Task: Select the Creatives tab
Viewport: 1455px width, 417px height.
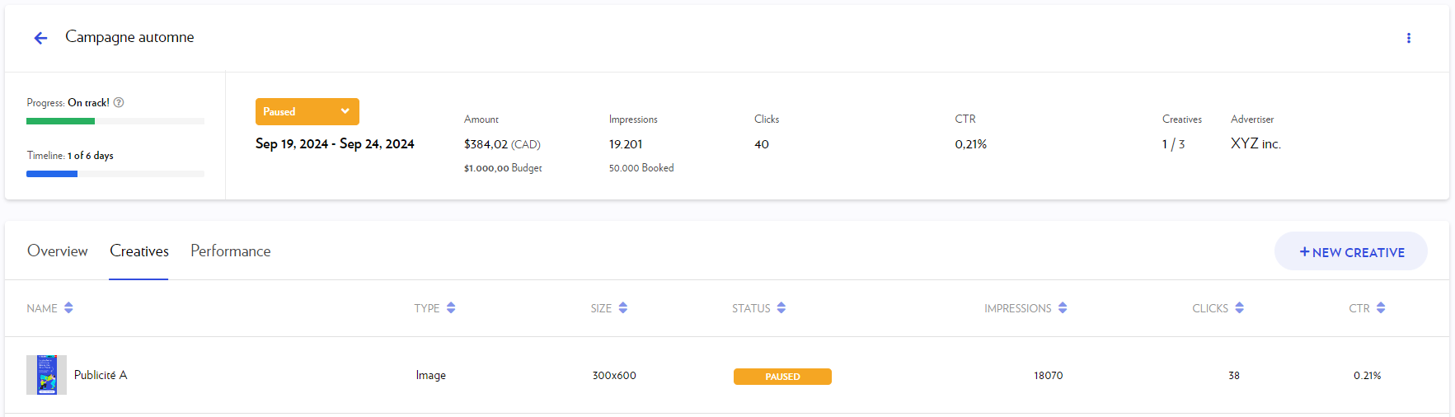Action: click(138, 251)
